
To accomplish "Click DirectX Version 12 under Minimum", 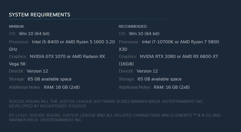I will pos(37,71).
